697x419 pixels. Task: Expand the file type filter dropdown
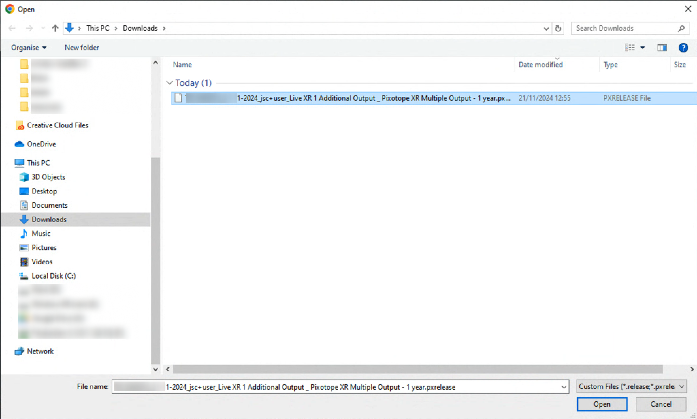click(682, 387)
